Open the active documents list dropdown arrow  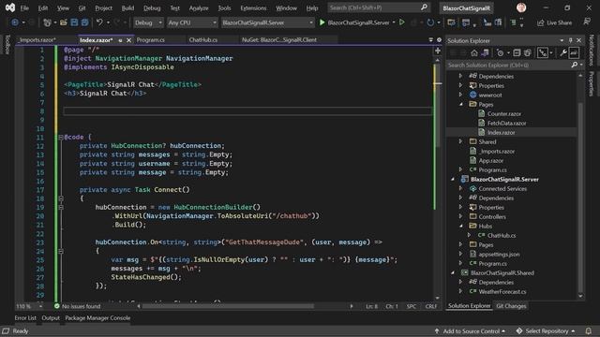[x=431, y=39]
